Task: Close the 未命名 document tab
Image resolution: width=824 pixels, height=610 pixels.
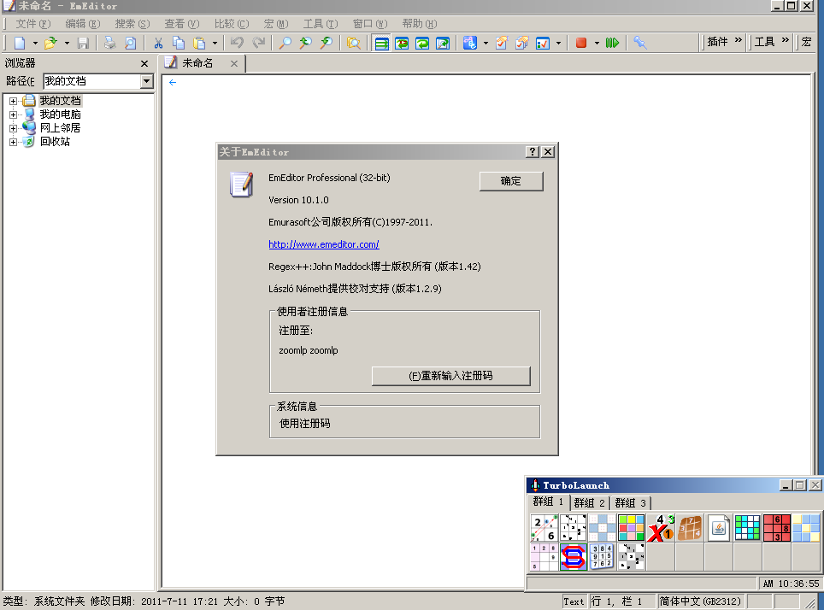Action: click(234, 63)
